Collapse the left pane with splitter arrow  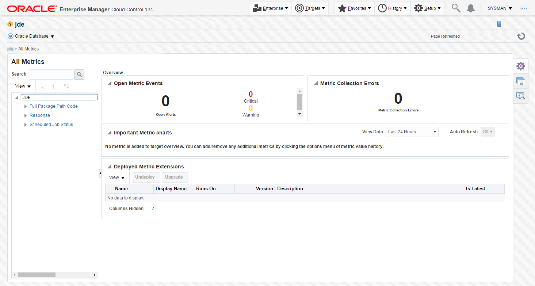pos(100,173)
